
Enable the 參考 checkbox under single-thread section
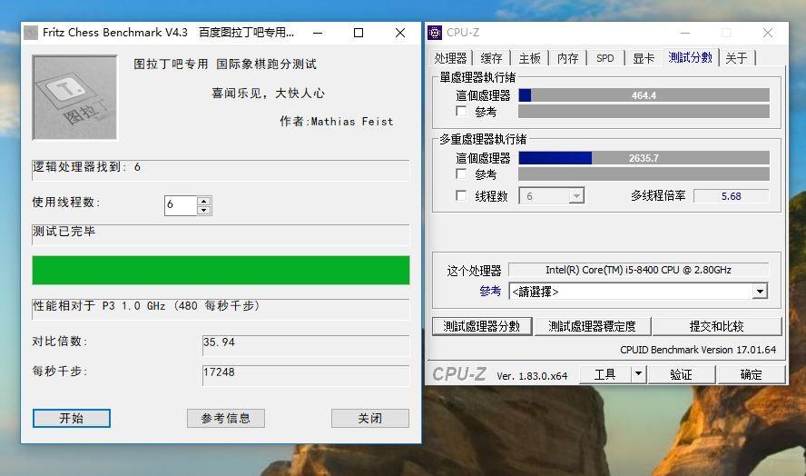pos(462,111)
